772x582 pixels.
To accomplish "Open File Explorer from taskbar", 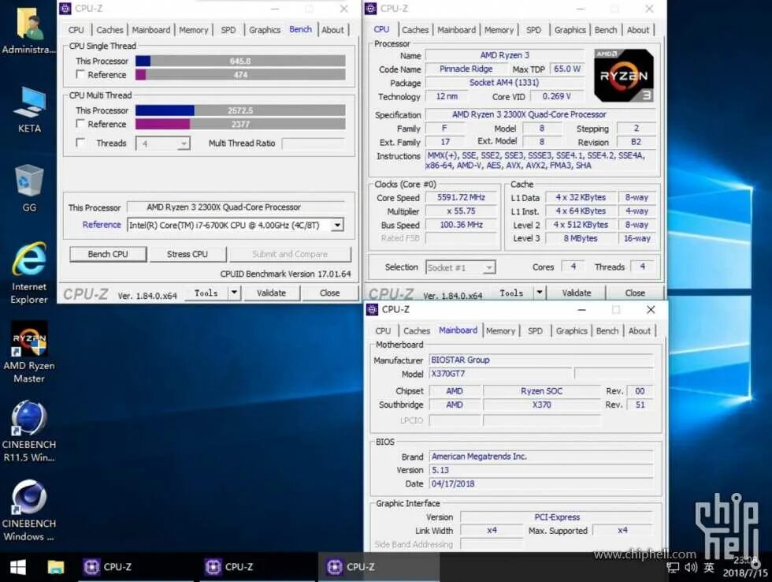I will click(x=56, y=567).
